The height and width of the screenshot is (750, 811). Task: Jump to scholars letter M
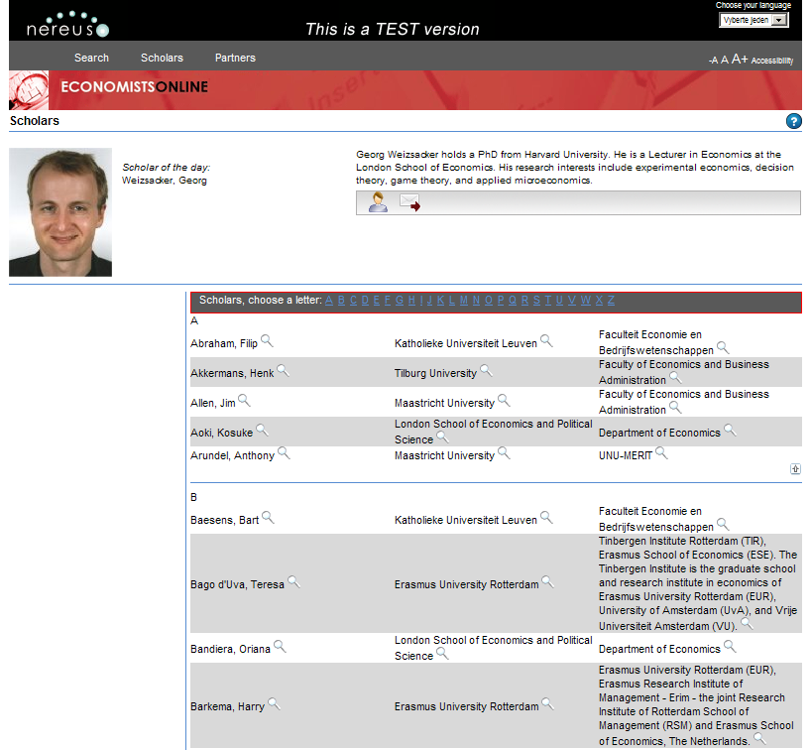click(463, 301)
